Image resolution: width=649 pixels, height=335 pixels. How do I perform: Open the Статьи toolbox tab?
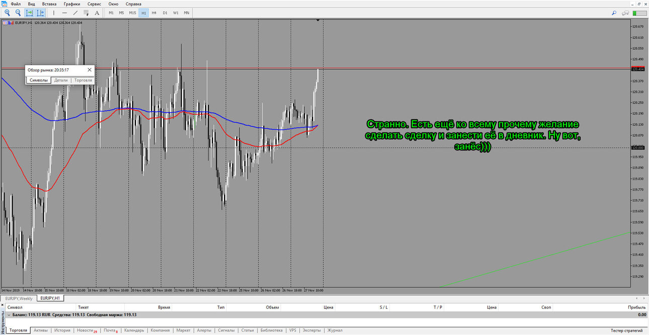tap(248, 330)
